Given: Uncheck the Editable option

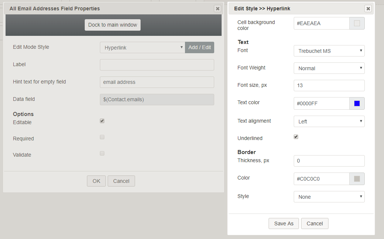Looking at the screenshot, I should point(102,121).
